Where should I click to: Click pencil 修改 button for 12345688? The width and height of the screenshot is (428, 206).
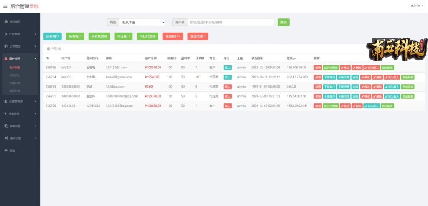tap(345, 106)
